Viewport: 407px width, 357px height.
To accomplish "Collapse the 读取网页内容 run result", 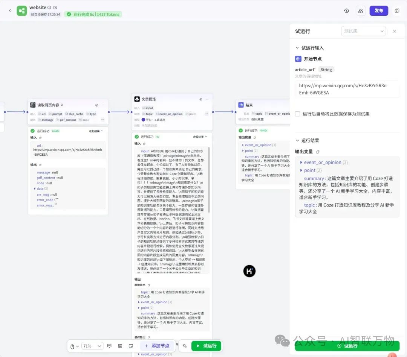I will tap(96, 131).
